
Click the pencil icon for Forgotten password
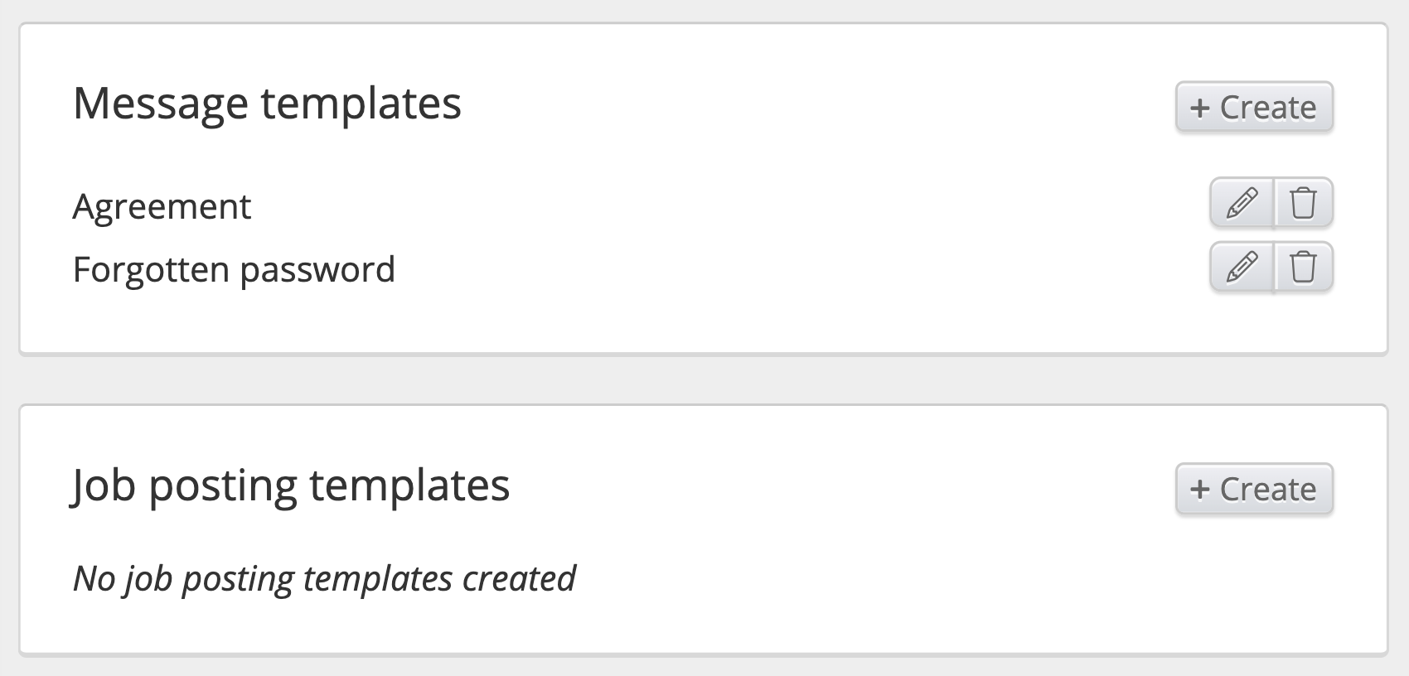tap(1241, 267)
